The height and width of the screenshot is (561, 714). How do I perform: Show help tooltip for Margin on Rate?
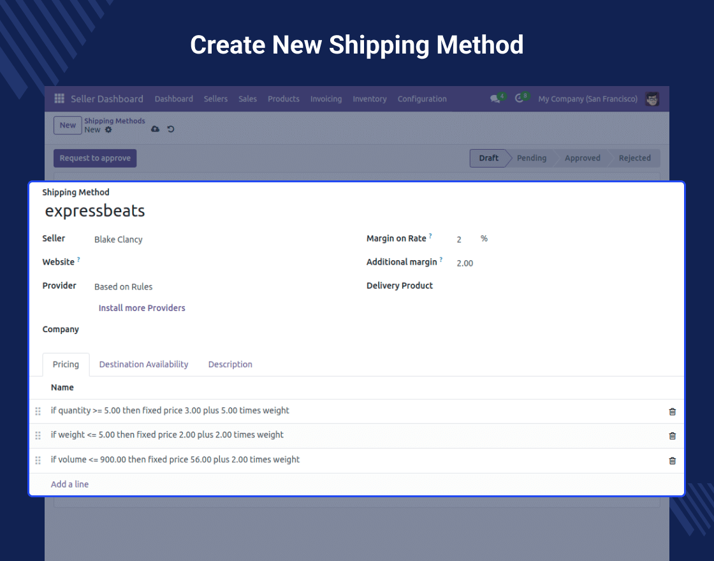(x=430, y=236)
